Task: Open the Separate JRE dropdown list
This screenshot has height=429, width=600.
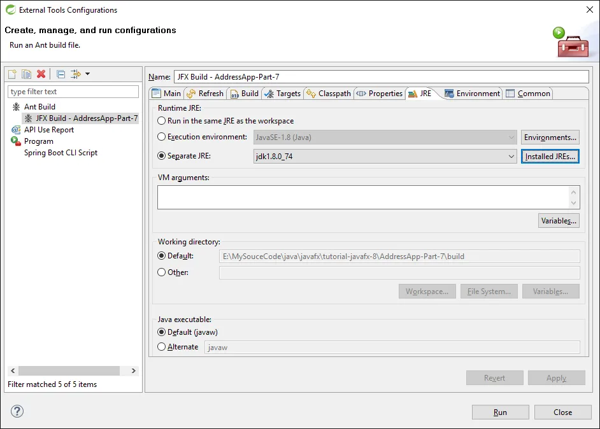Action: click(x=511, y=157)
